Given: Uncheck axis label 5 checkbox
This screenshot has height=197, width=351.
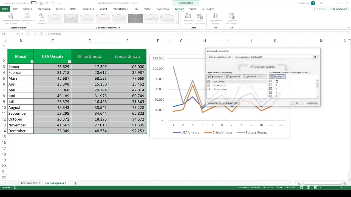Looking at the screenshot, I should pyautogui.click(x=271, y=96).
